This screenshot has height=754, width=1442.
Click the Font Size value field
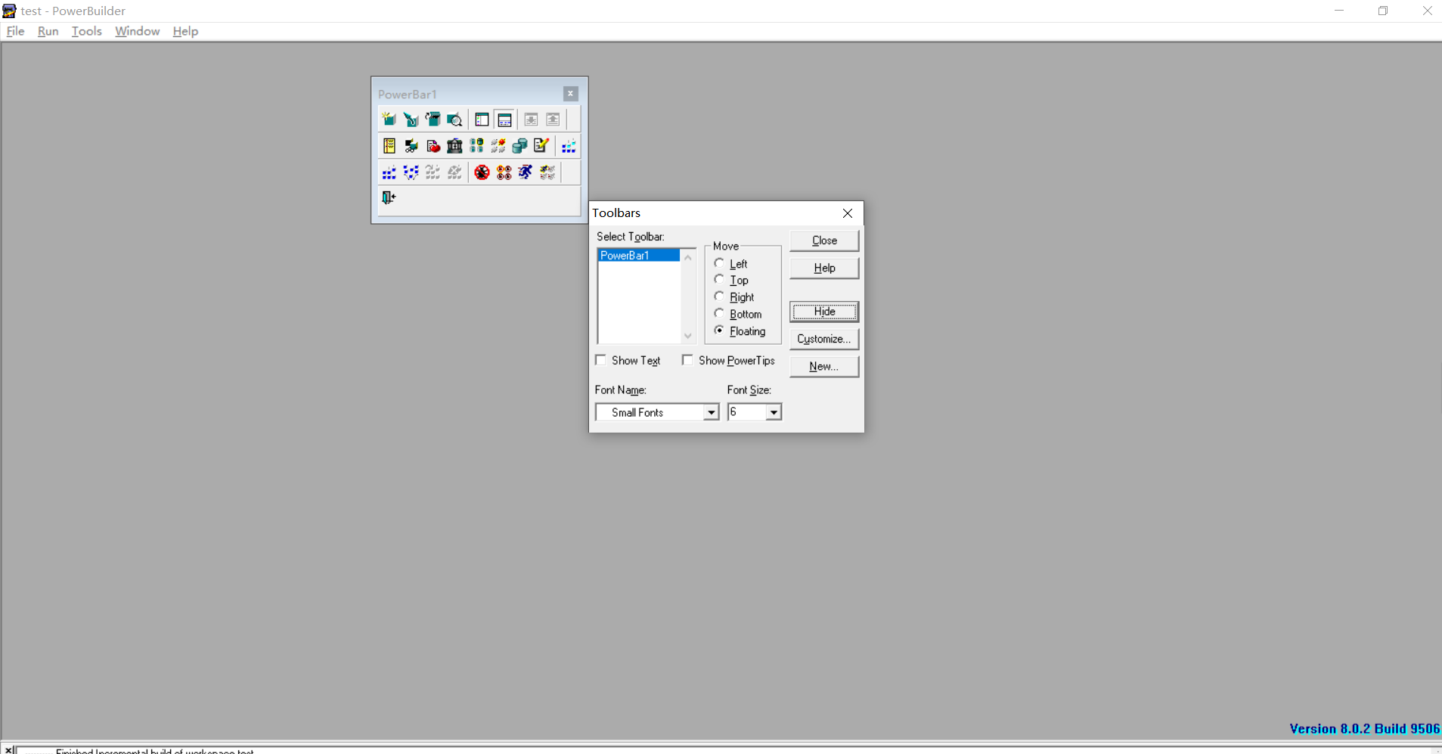coord(747,412)
